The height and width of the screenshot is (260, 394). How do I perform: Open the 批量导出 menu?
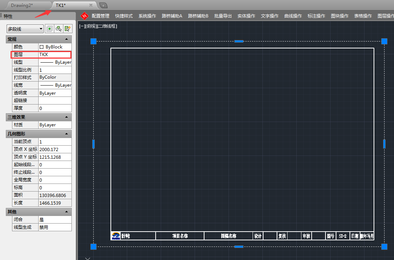coord(223,16)
